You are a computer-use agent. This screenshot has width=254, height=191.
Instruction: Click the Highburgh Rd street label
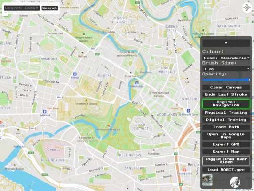pos(51,82)
